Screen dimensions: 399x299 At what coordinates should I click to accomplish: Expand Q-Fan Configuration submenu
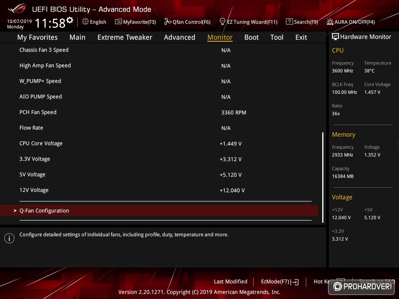click(159, 211)
